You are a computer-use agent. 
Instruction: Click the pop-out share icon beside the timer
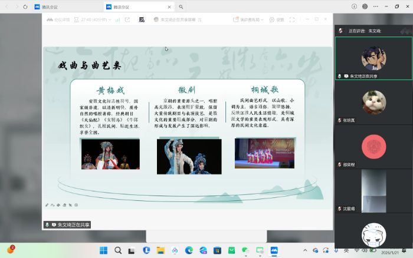click(x=127, y=19)
